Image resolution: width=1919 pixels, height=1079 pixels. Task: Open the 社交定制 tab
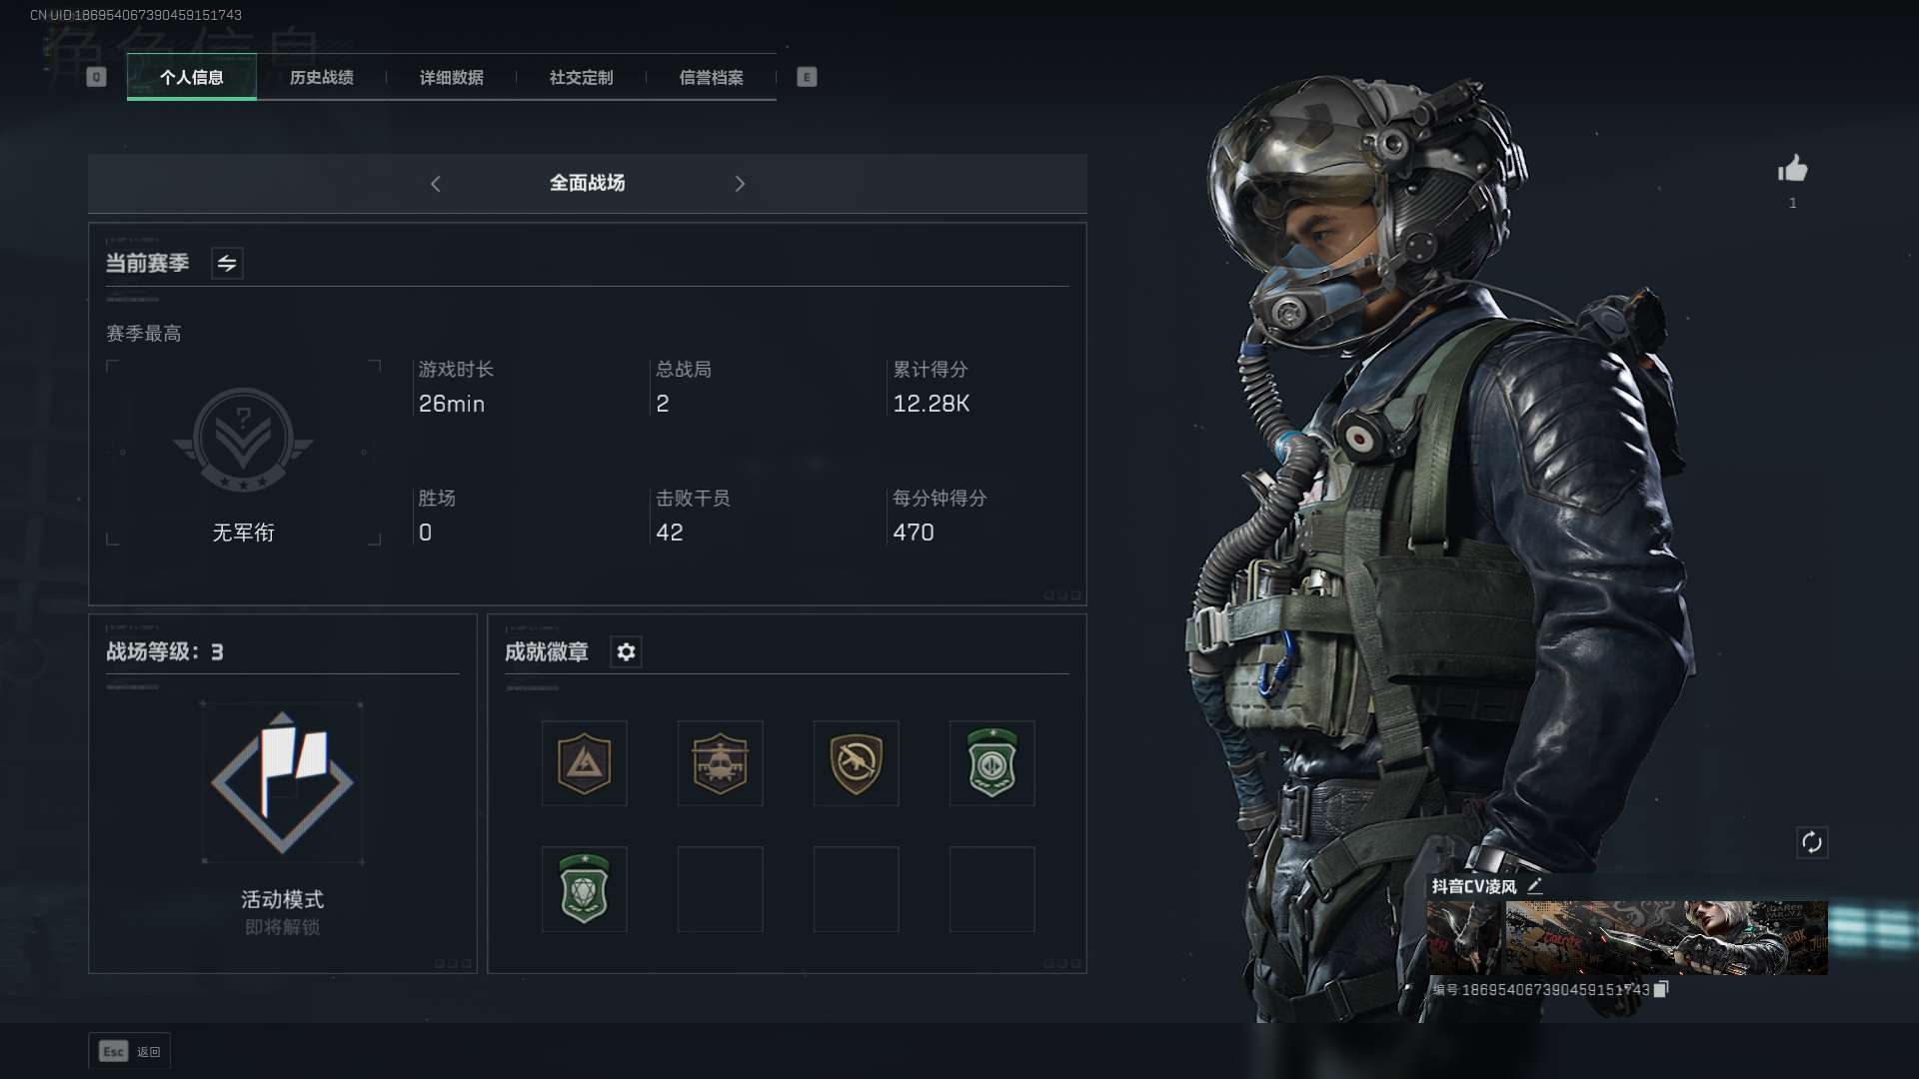tap(581, 77)
